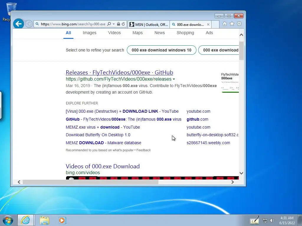Screen dimensions: 302x226
Task: Open the network tray icon
Action: click(265, 221)
